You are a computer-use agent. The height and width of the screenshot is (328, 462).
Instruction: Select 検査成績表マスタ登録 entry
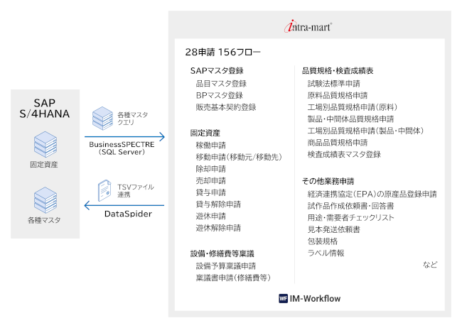coord(344,155)
